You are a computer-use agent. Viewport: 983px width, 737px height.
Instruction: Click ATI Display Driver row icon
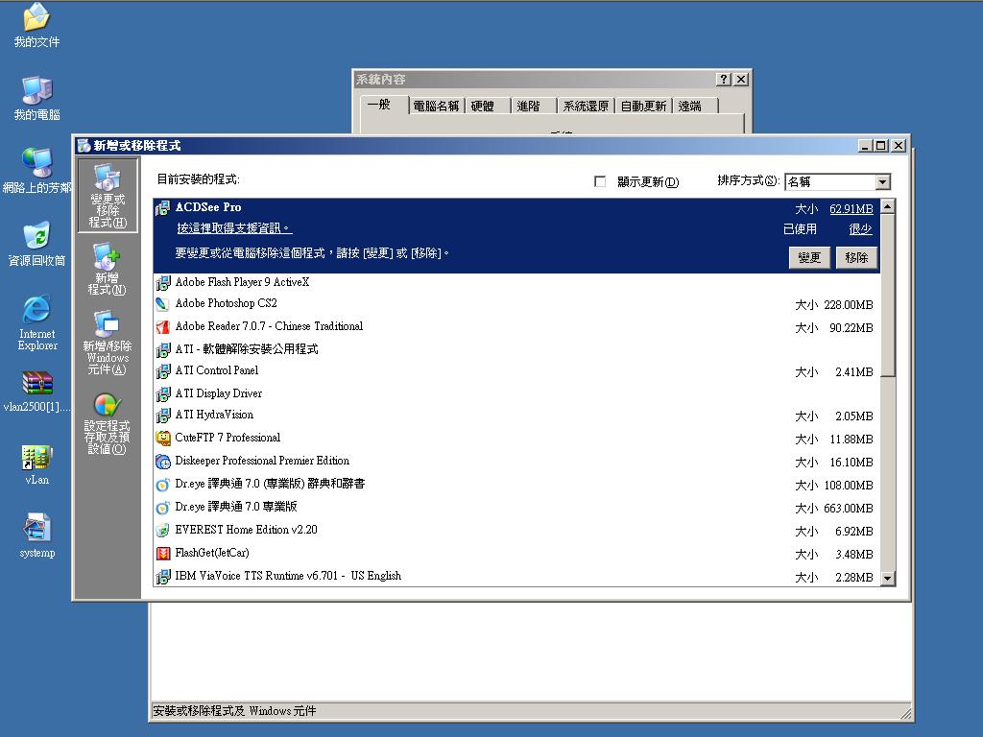162,393
